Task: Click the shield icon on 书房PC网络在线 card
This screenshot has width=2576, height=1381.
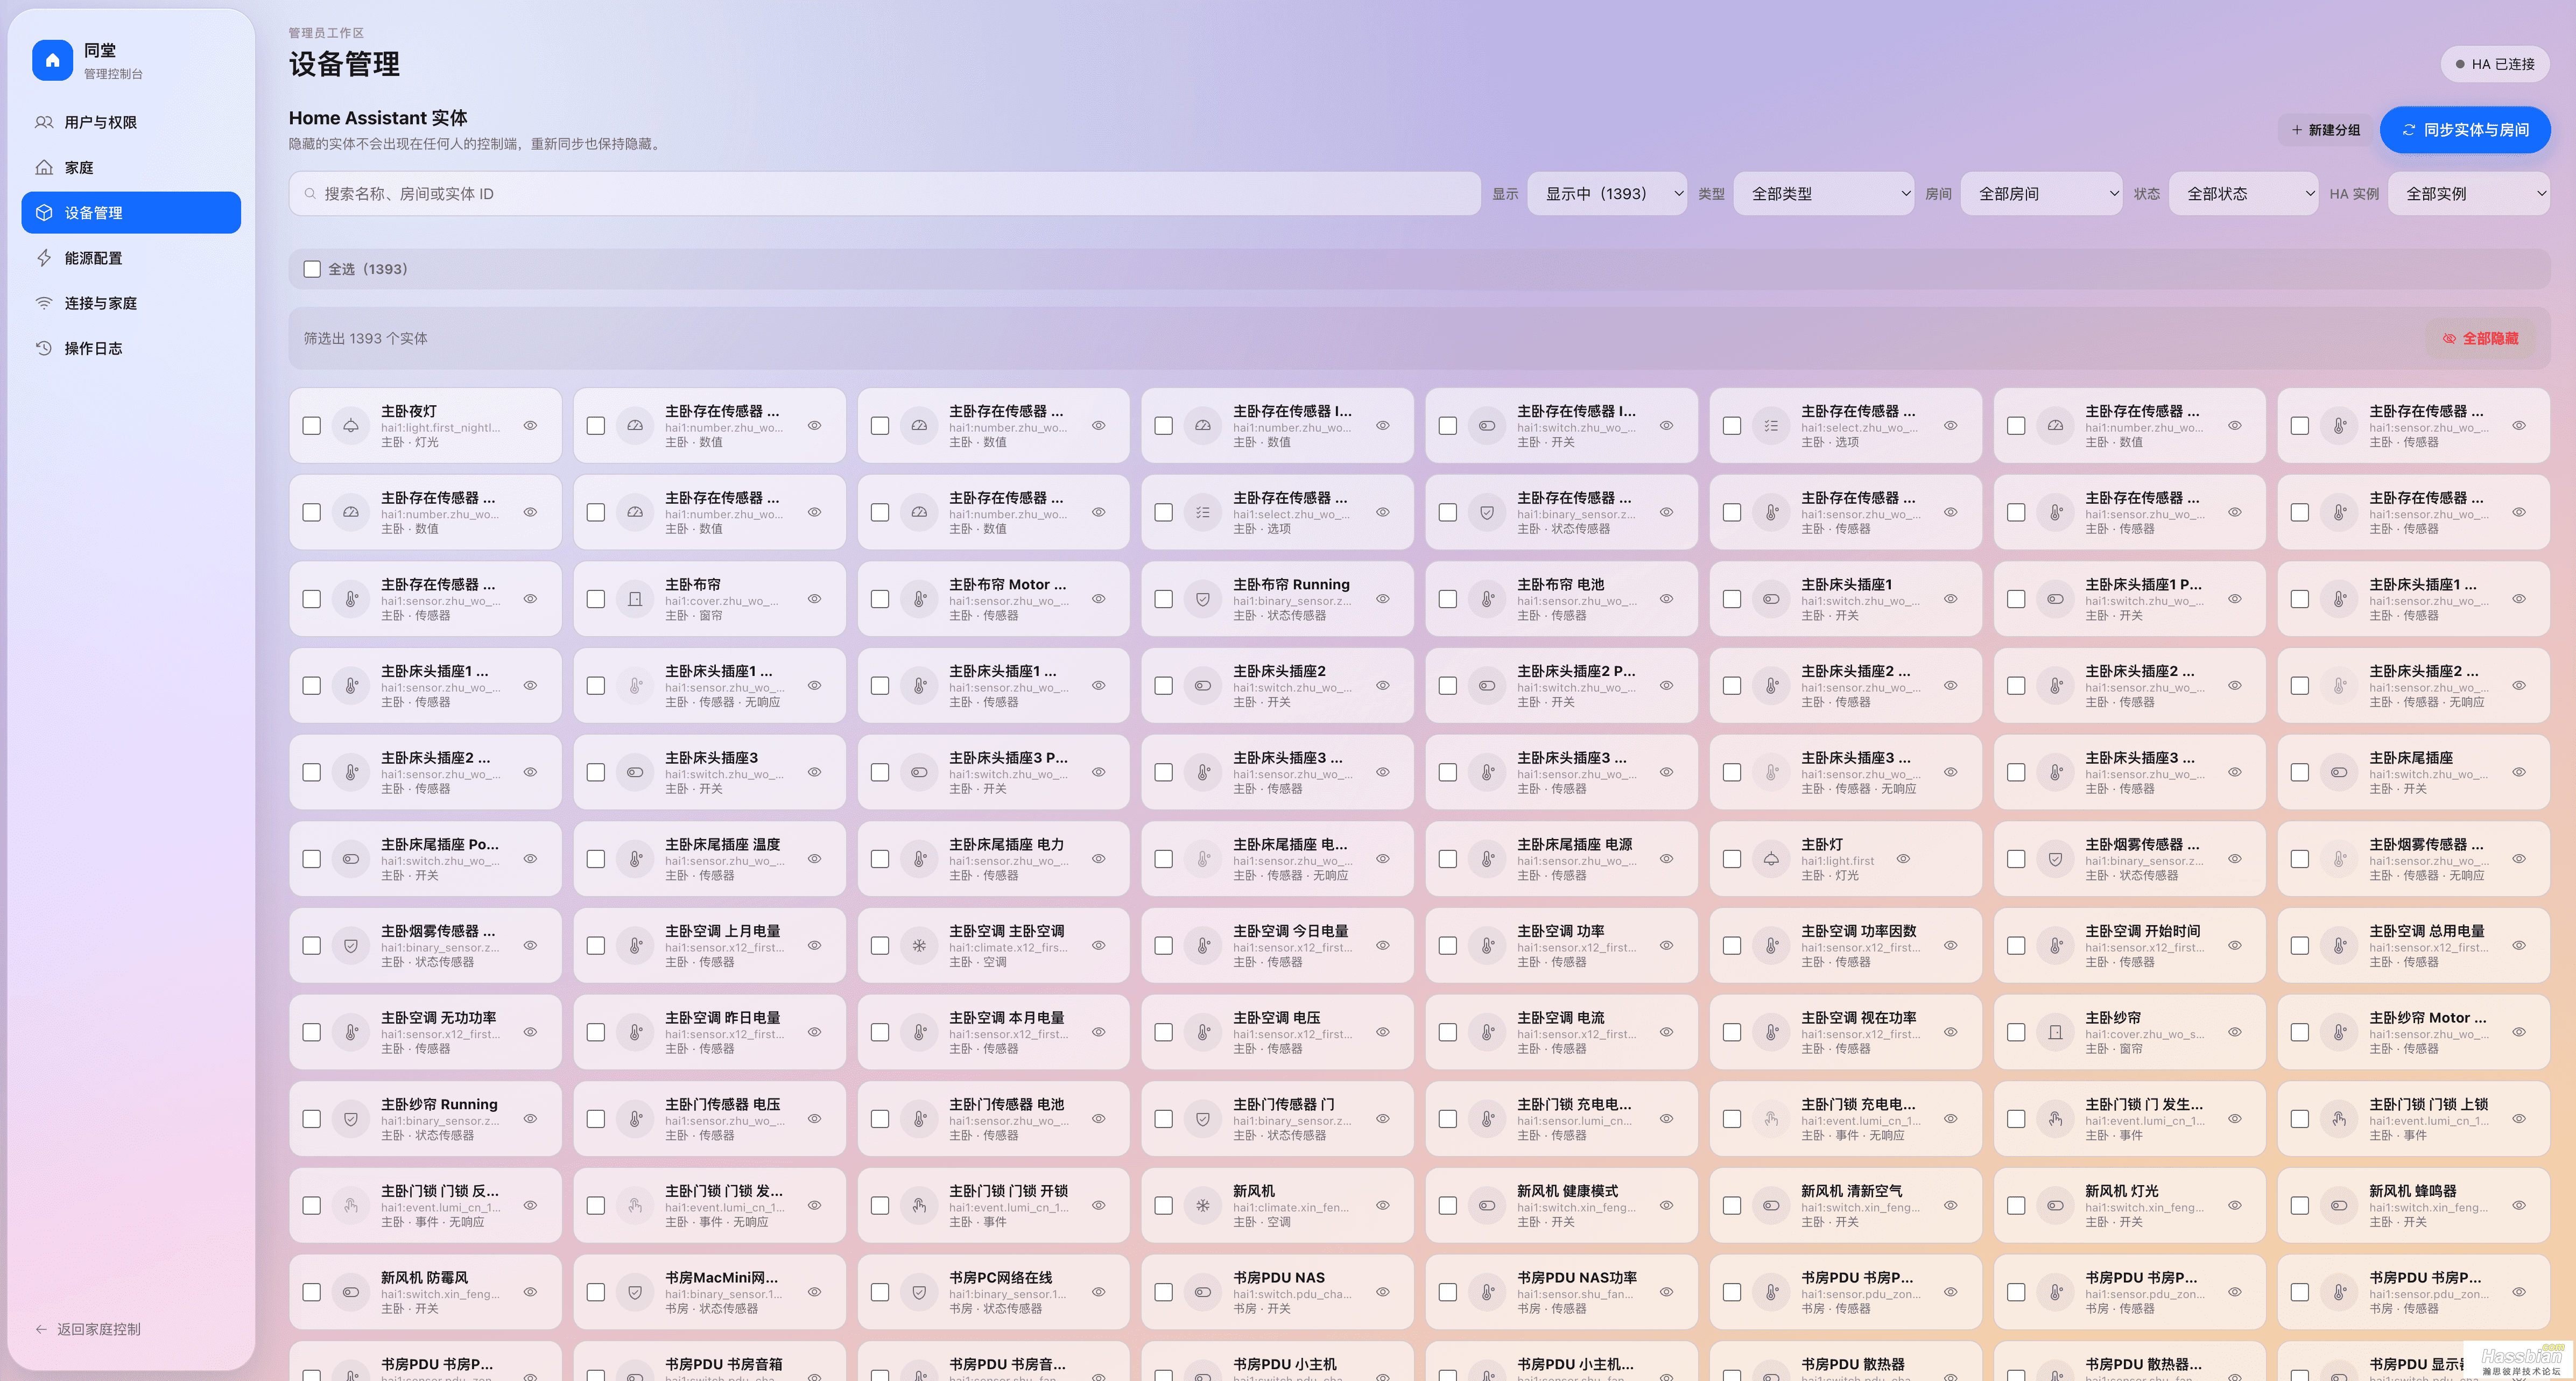Action: pyautogui.click(x=919, y=1292)
